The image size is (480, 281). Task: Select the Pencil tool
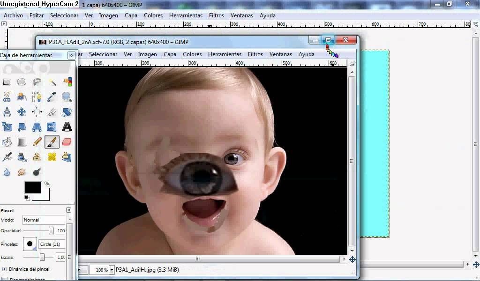(x=37, y=142)
